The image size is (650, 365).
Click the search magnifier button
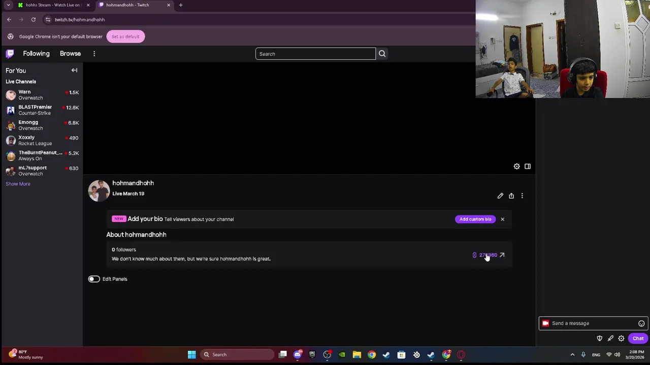click(x=382, y=54)
